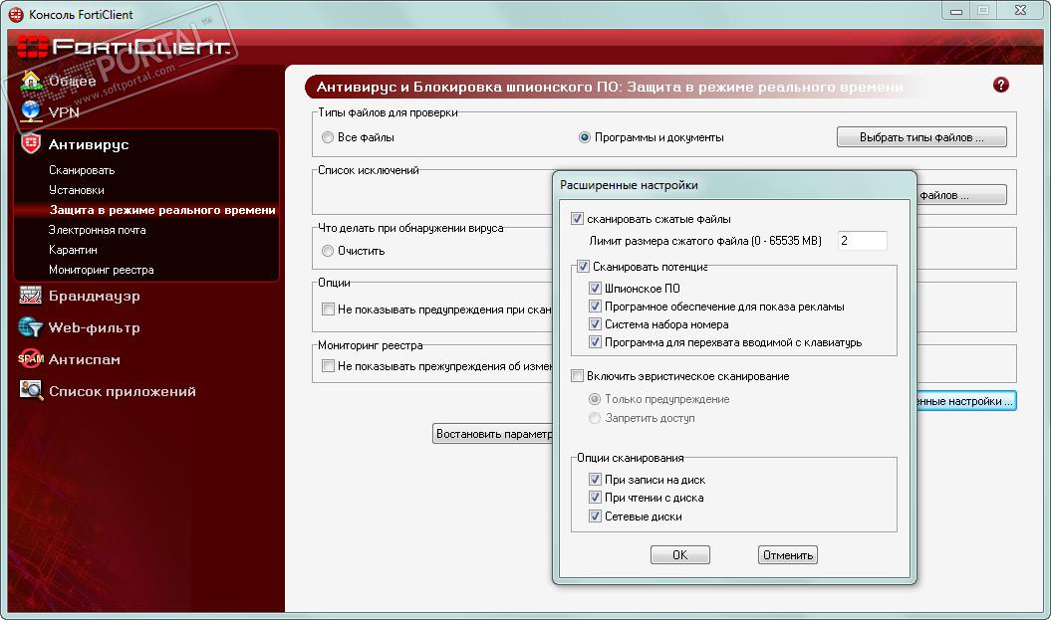
Task: Open the Антиспам section
Action: point(85,359)
